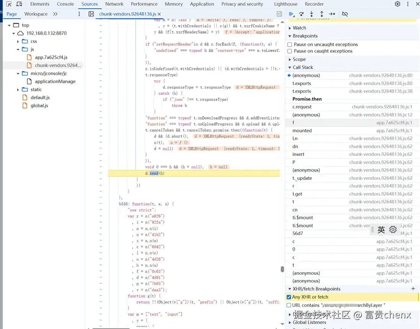Open applicationManage file
The width and height of the screenshot is (420, 329).
pyautogui.click(x=55, y=81)
